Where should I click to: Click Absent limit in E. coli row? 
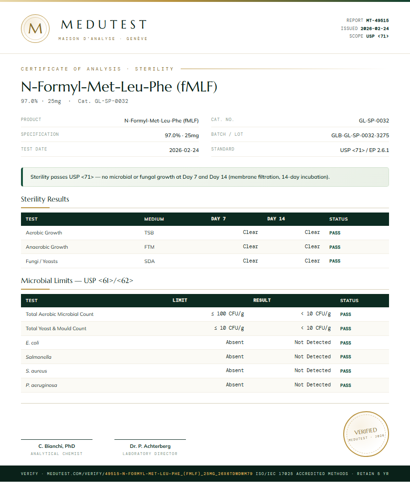click(235, 342)
